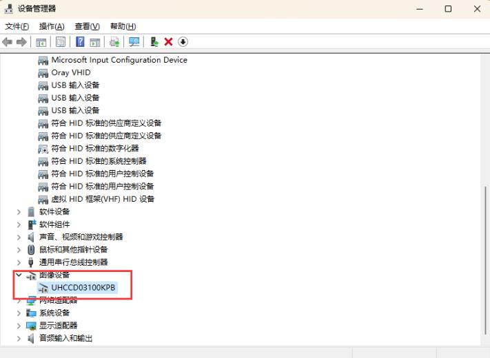Open the 查看(V) menu
This screenshot has width=490, height=358.
(x=88, y=26)
